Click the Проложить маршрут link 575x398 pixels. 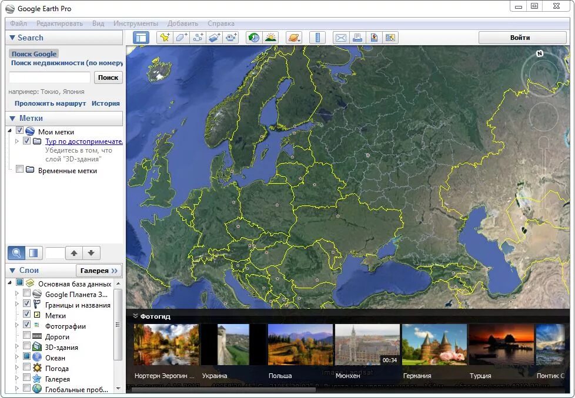(50, 103)
